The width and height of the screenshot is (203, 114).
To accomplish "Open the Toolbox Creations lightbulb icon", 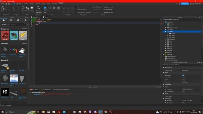I will click(x=25, y=20).
